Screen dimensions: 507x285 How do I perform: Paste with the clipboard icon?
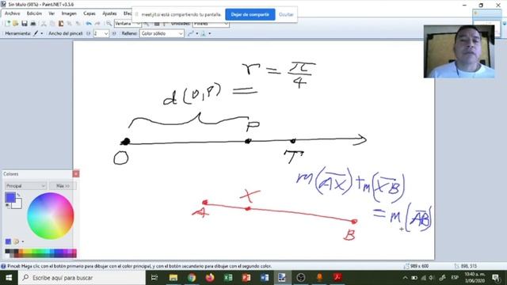pos(61,24)
